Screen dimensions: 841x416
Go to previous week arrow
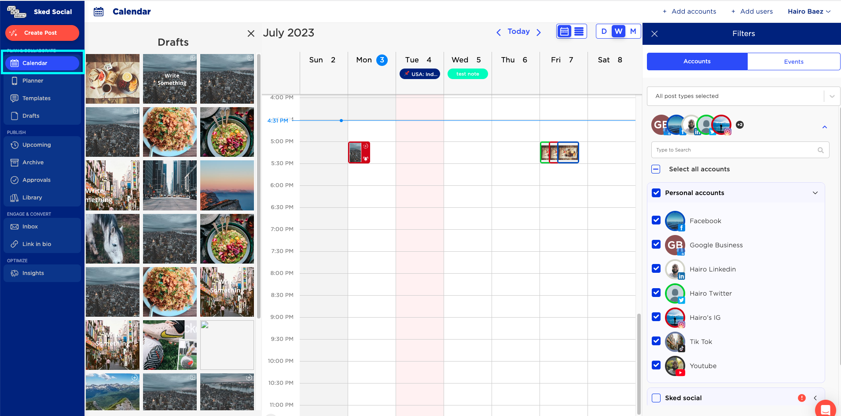tap(499, 32)
